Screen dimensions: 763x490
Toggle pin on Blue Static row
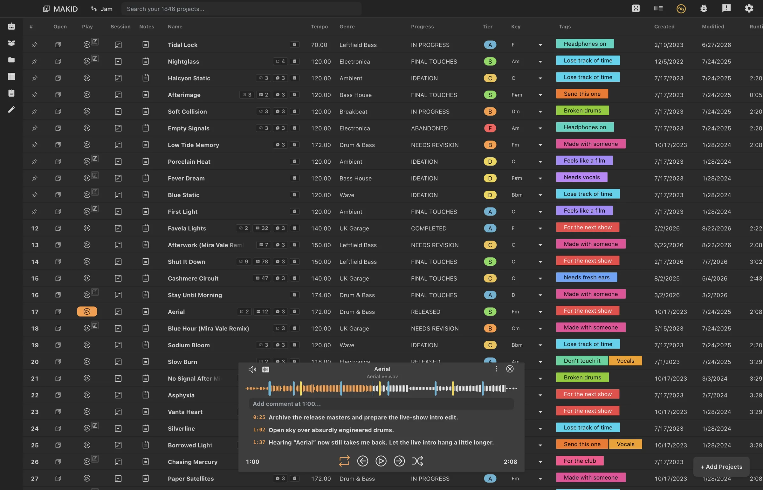point(35,195)
